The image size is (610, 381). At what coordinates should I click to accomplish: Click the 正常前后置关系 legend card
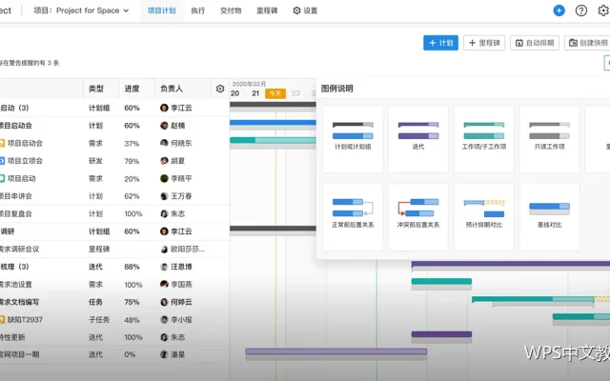pos(353,217)
